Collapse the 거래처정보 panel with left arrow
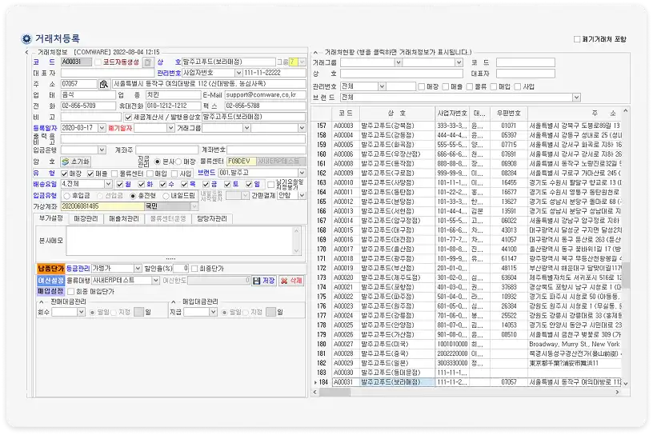This screenshot has width=653, height=435. (27, 53)
